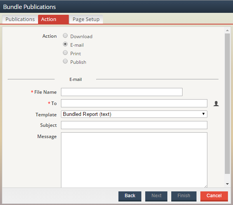Click the Bundle Publications title text
Viewport: 233px width, 205px height.
click(x=30, y=7)
